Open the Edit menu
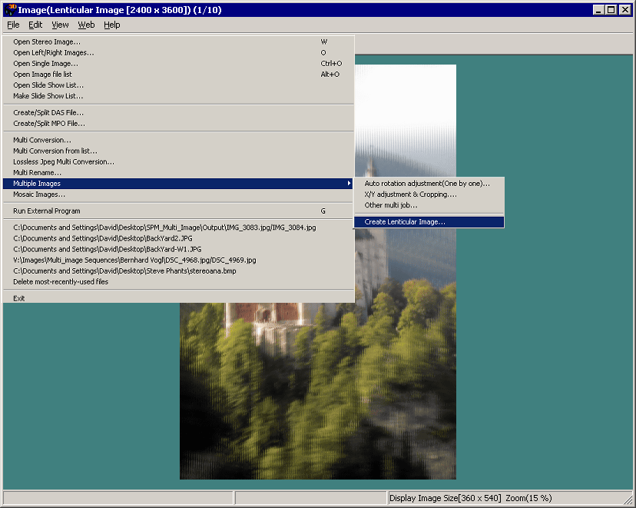Screen dimensions: 636x508 click(x=35, y=25)
